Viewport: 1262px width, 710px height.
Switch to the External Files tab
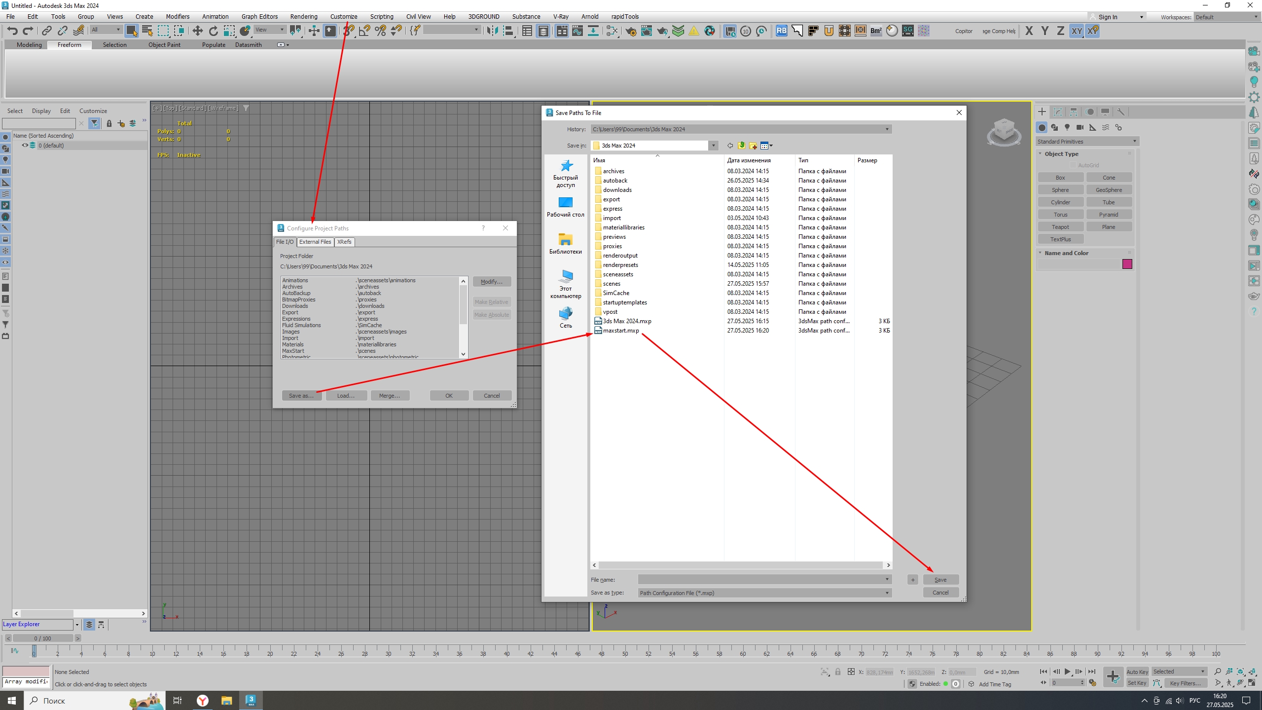click(x=315, y=242)
